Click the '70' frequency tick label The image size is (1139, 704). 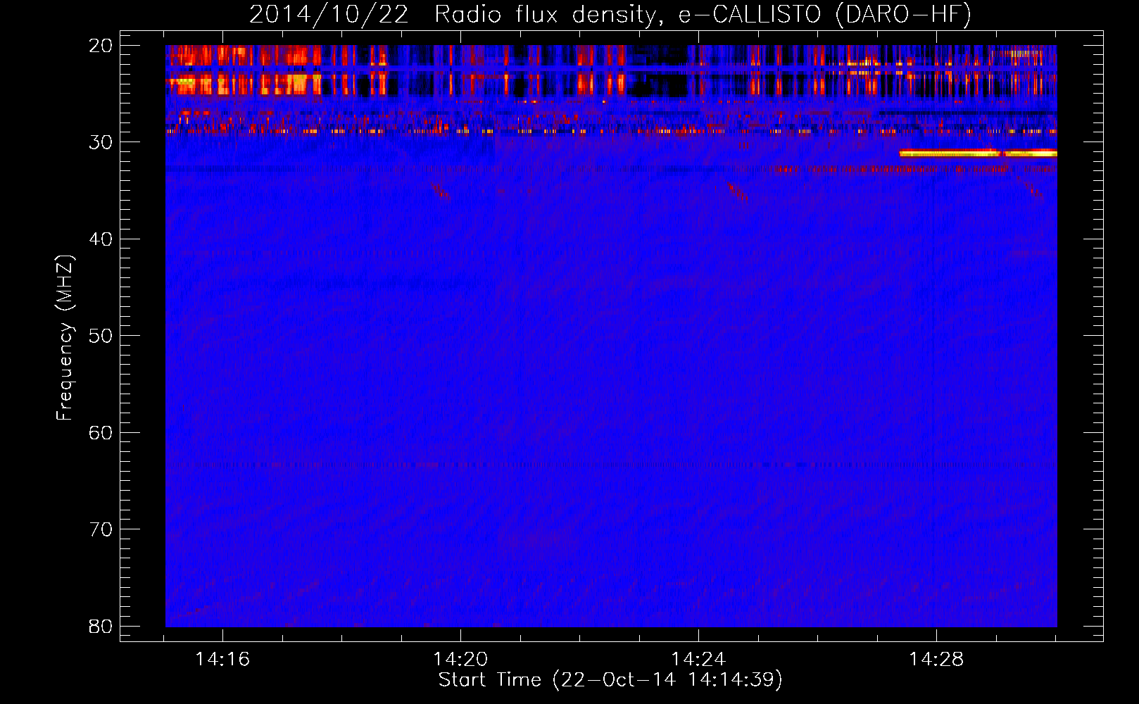(x=101, y=529)
